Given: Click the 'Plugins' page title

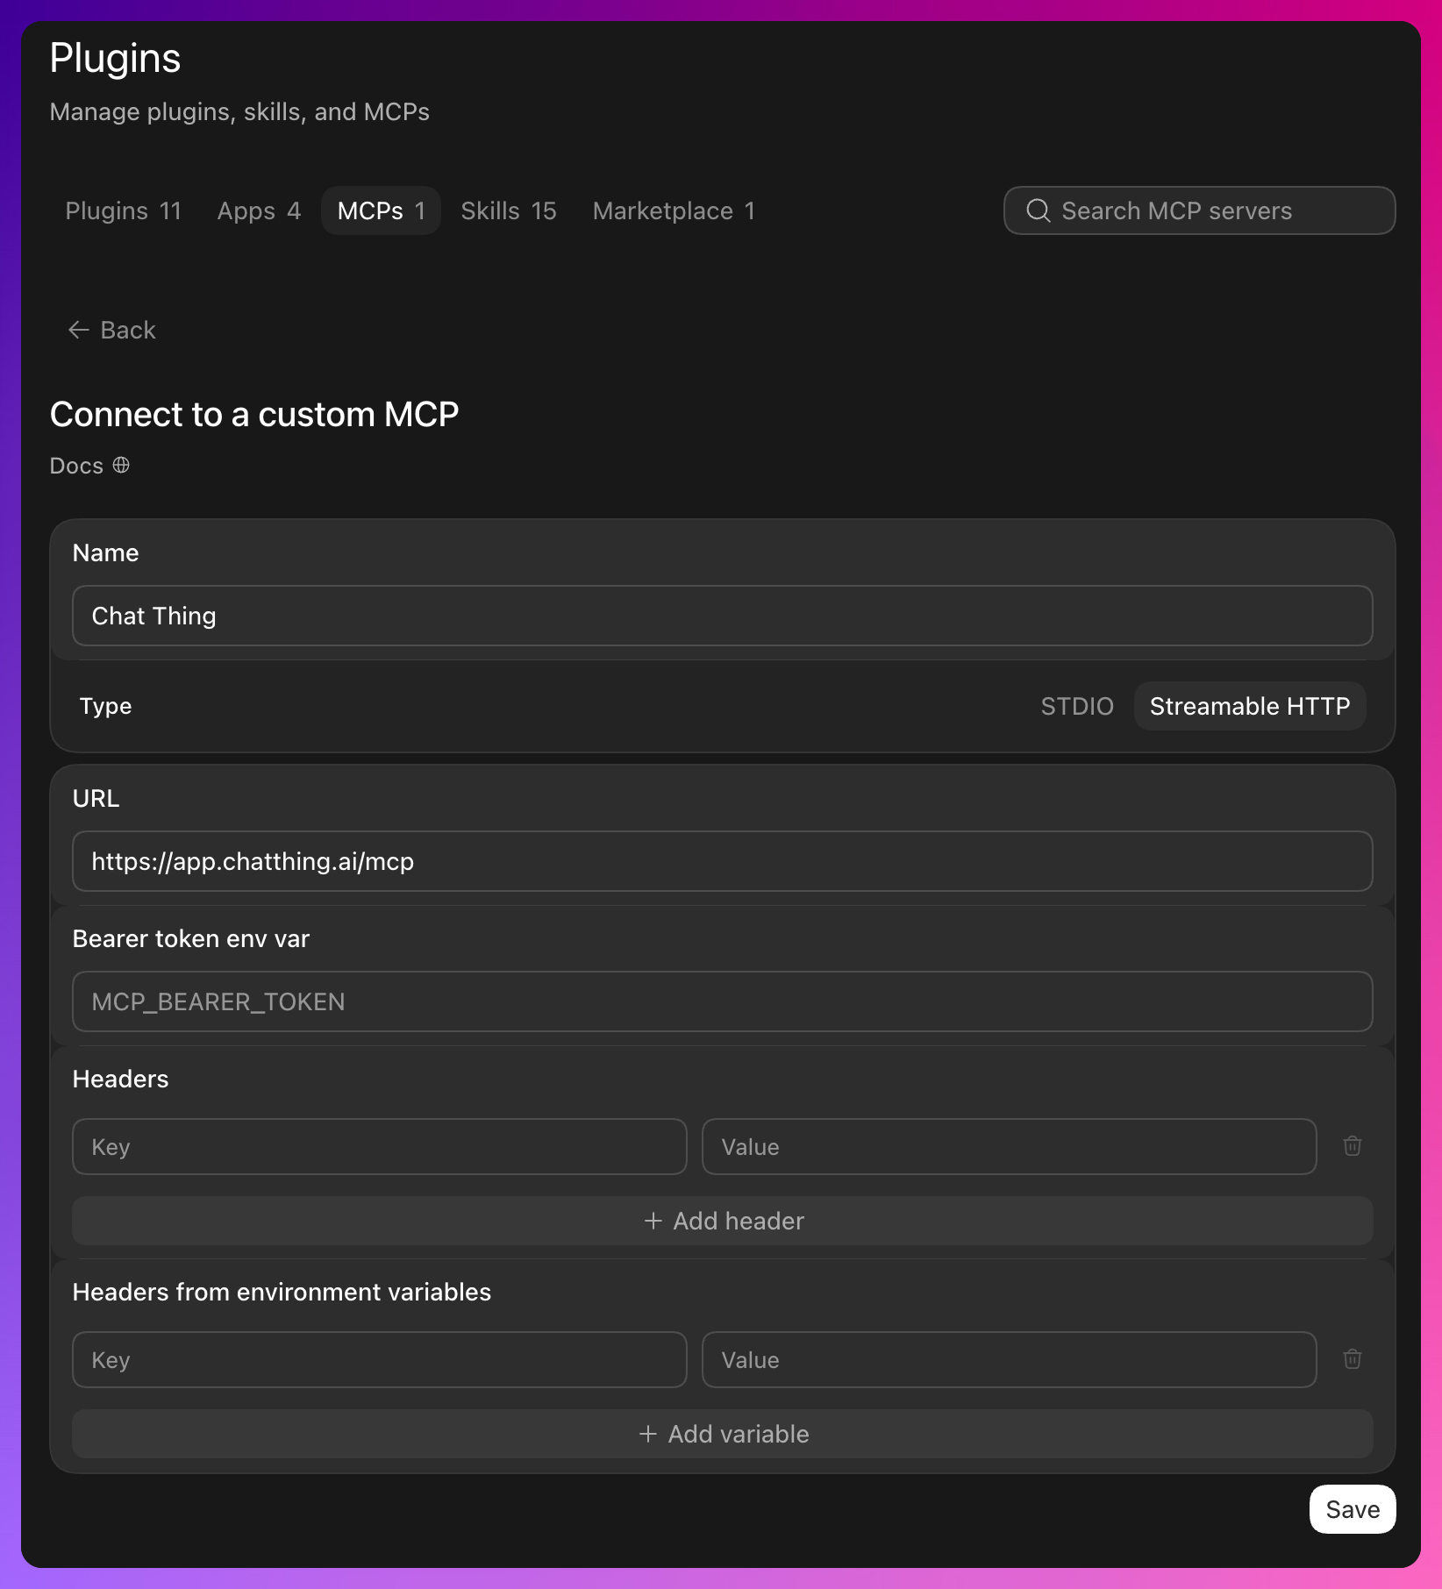Looking at the screenshot, I should [x=115, y=59].
